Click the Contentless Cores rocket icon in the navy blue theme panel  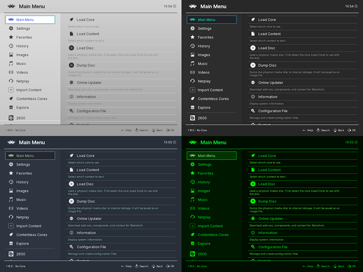point(11,234)
